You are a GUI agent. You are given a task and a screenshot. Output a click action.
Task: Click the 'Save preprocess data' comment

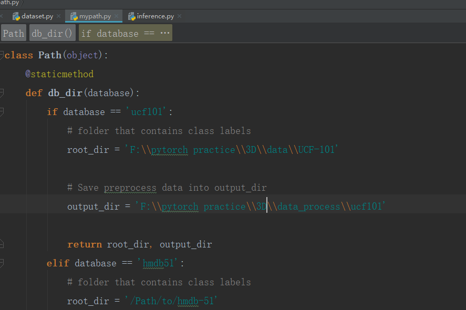click(167, 188)
